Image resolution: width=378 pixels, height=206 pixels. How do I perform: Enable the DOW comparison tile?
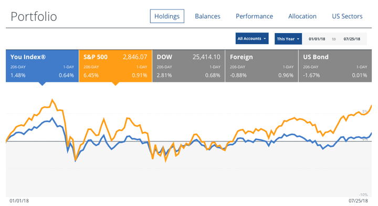(188, 66)
